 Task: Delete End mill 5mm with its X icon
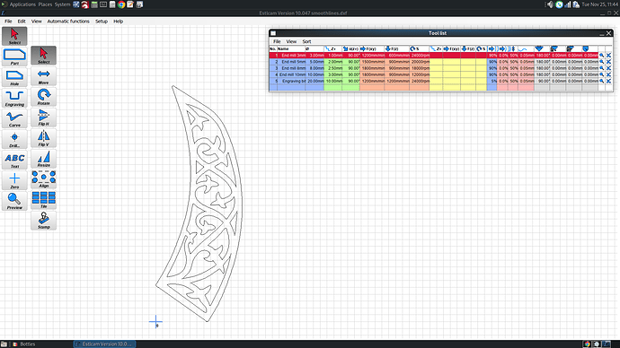pos(608,62)
